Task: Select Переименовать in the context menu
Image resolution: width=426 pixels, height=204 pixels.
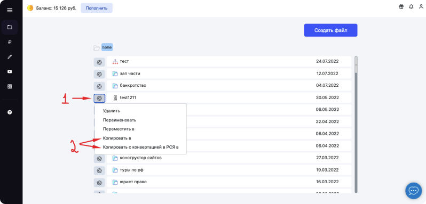Action: pos(120,120)
